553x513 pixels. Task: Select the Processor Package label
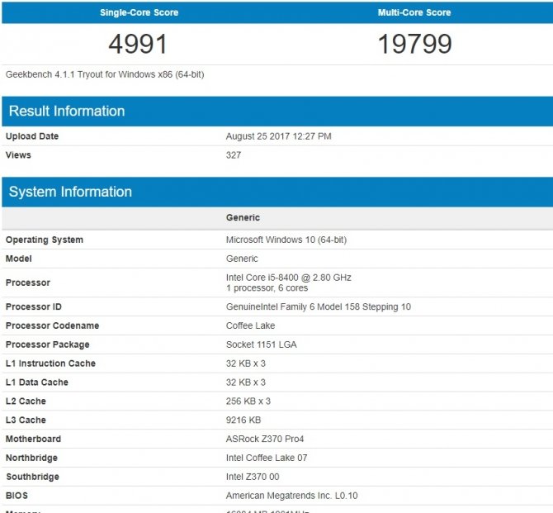tap(48, 344)
